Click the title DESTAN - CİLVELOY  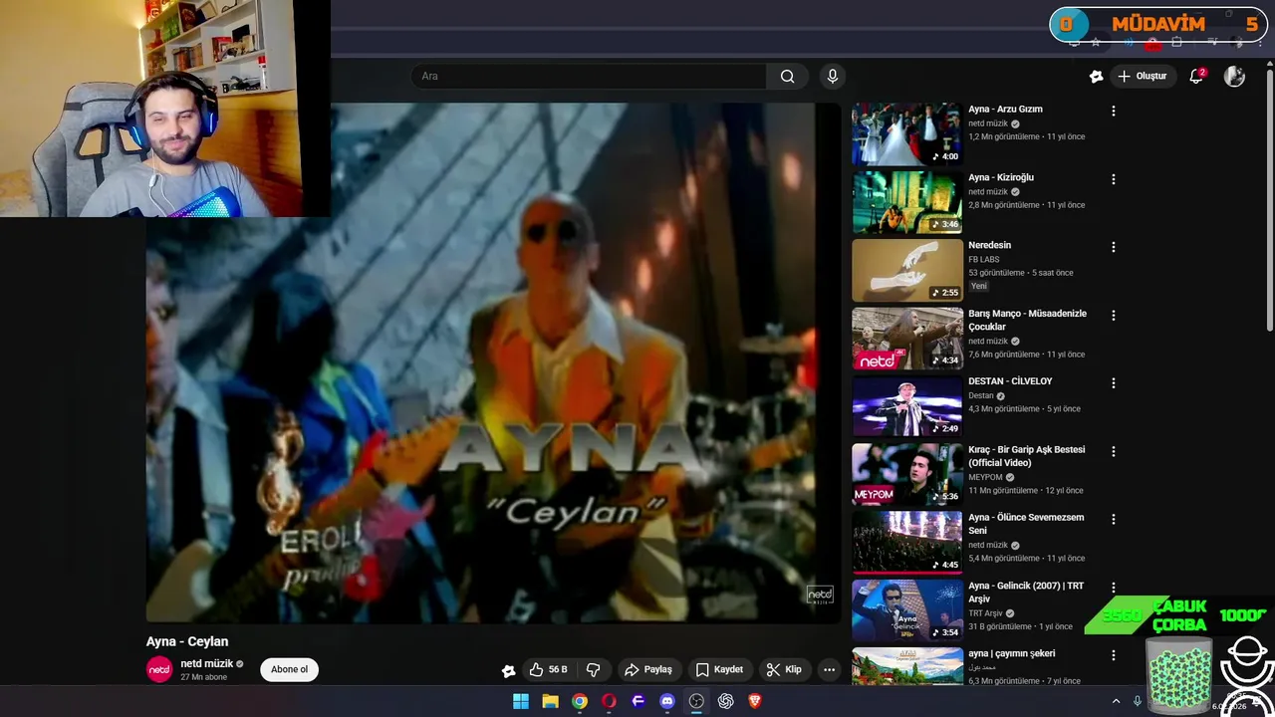[x=1010, y=381]
